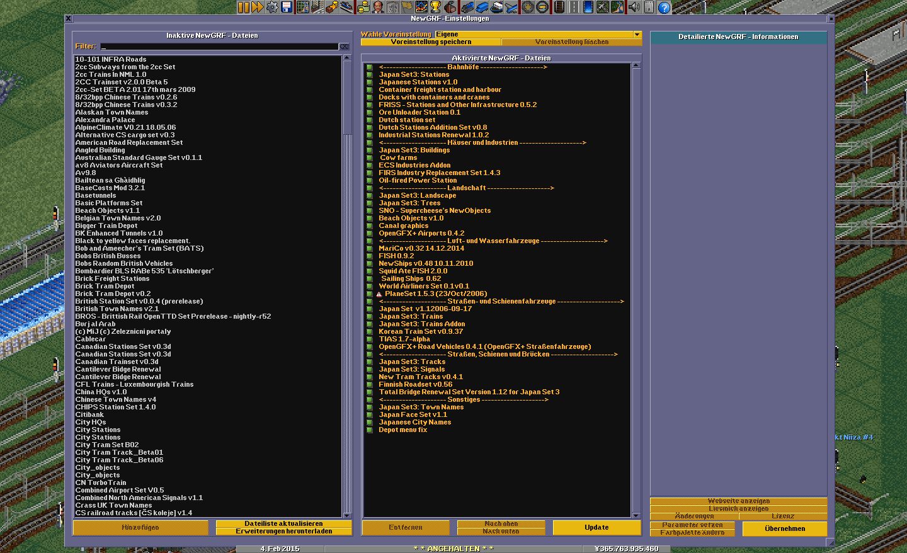Image resolution: width=907 pixels, height=553 pixels.
Task: Select 'Alaskan Town Names' in inactive list
Action: [111, 112]
